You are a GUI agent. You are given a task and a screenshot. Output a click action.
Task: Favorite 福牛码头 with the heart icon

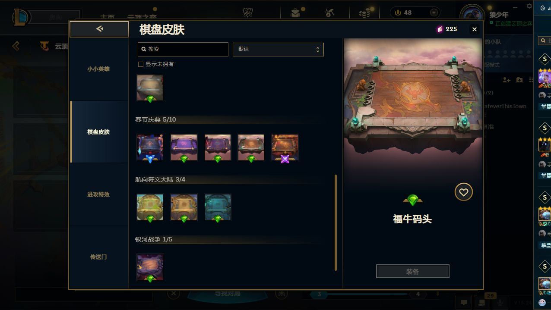463,192
